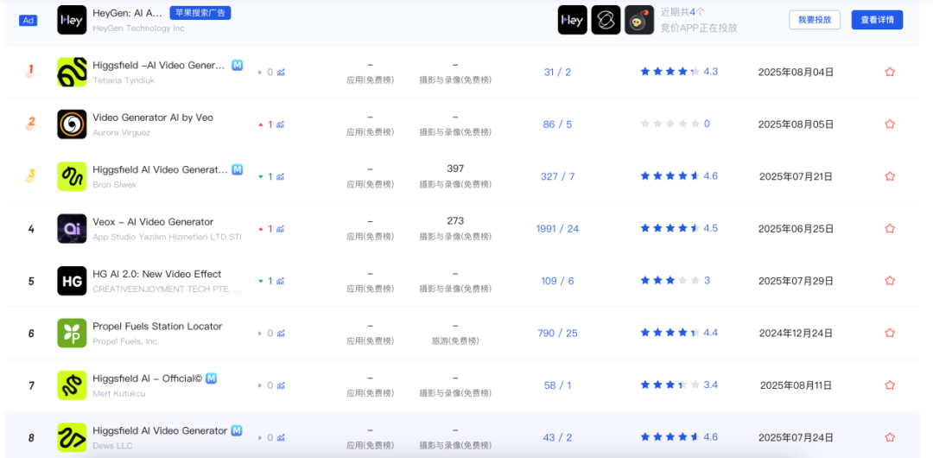Click the 4.3 star rating
The width and height of the screenshot is (933, 458).
(679, 72)
